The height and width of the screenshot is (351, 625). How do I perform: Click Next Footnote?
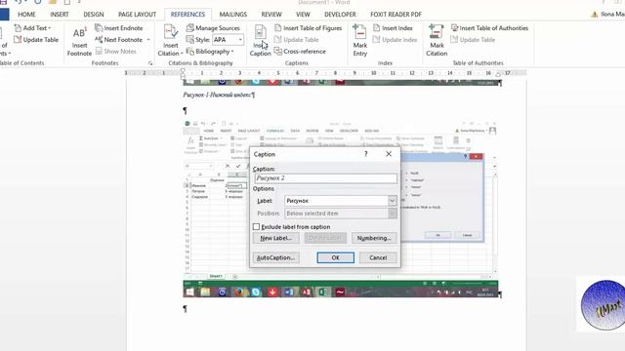pos(119,39)
